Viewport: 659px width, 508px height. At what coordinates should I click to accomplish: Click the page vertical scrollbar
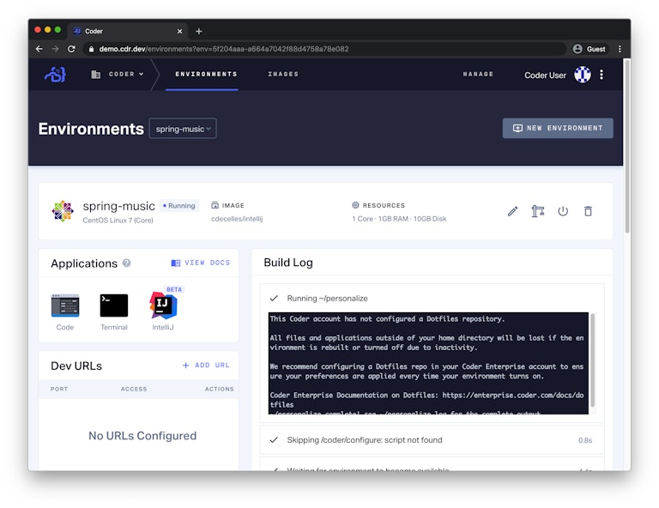tap(627, 147)
